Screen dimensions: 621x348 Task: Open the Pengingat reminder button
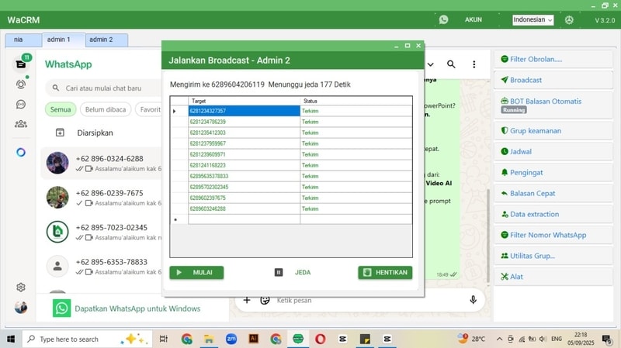(x=553, y=172)
